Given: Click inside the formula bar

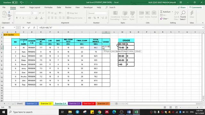Looking at the screenshot, I should coord(119,27).
